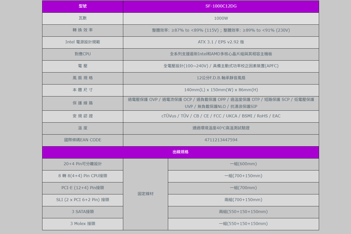The image size is (351, 234).
Task: Click the 20+4 Pin可分離設計 label
Action: click(x=83, y=164)
